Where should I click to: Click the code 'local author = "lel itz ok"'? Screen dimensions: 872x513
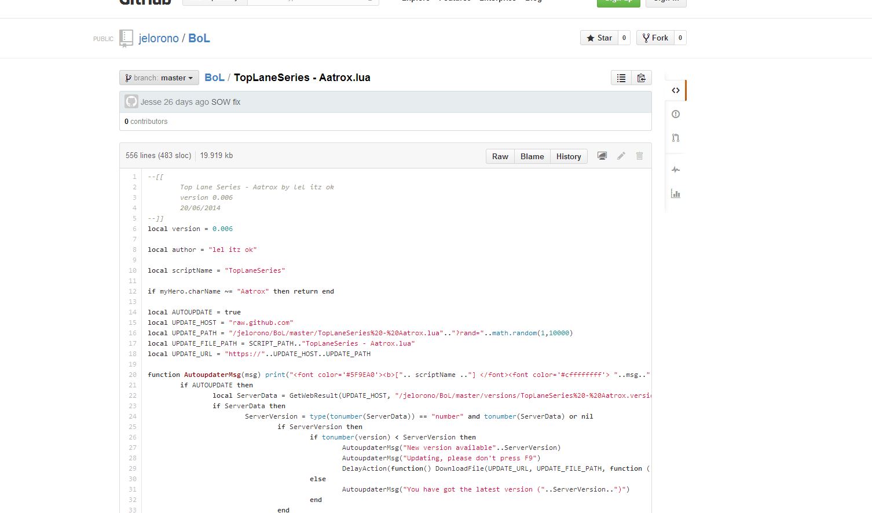202,250
